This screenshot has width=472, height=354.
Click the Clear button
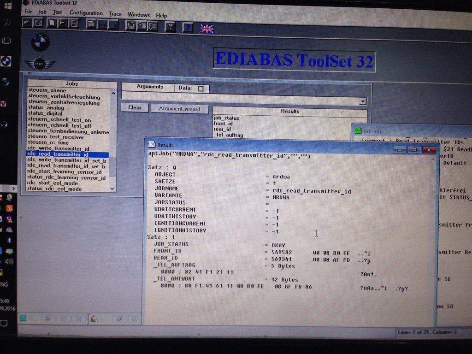(135, 107)
